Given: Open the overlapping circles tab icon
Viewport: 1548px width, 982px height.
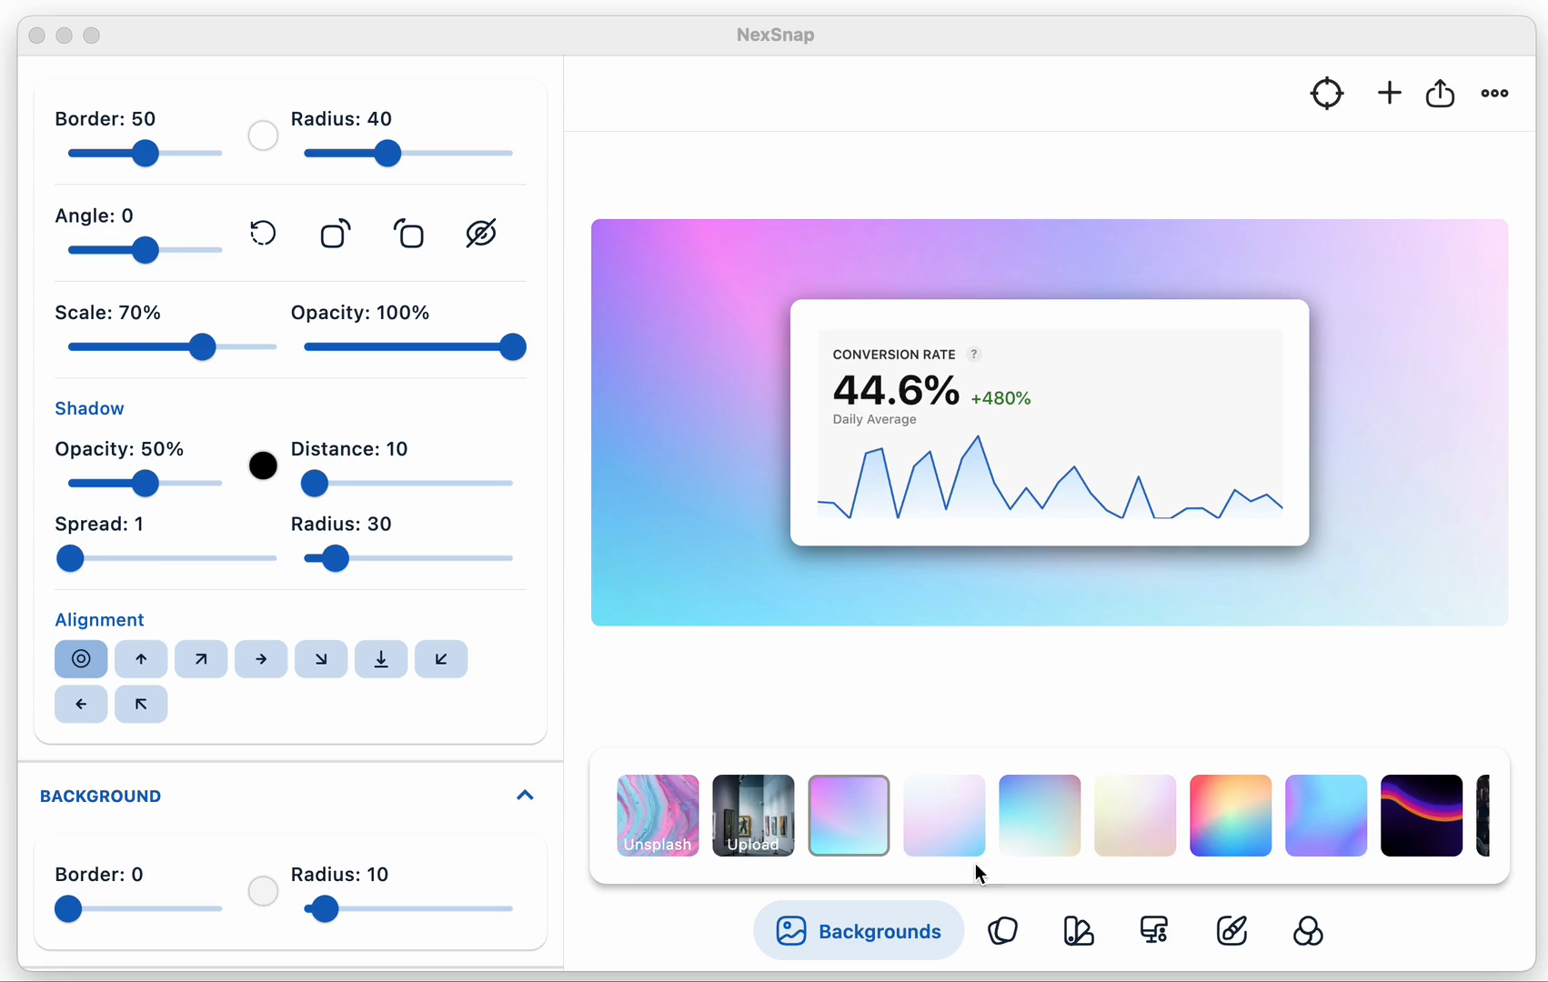Looking at the screenshot, I should (x=1308, y=931).
